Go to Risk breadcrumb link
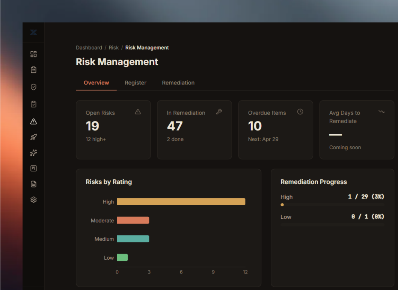 tap(114, 48)
